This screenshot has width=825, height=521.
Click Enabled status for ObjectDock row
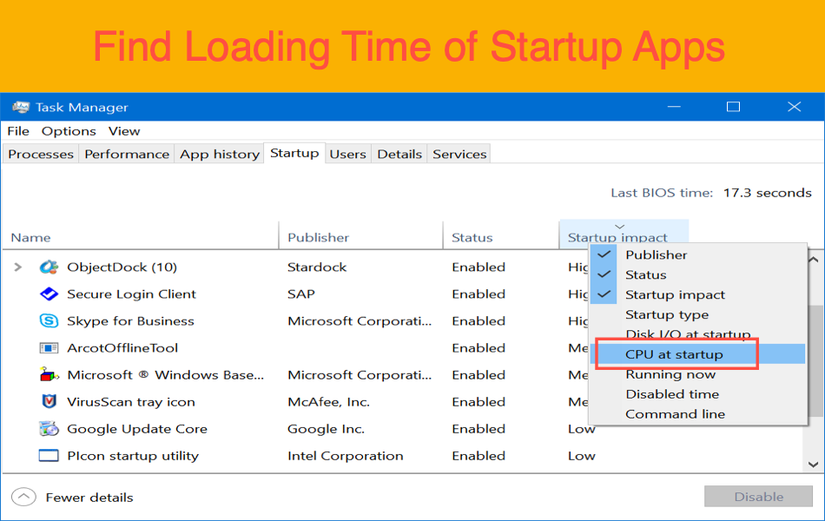pyautogui.click(x=478, y=267)
